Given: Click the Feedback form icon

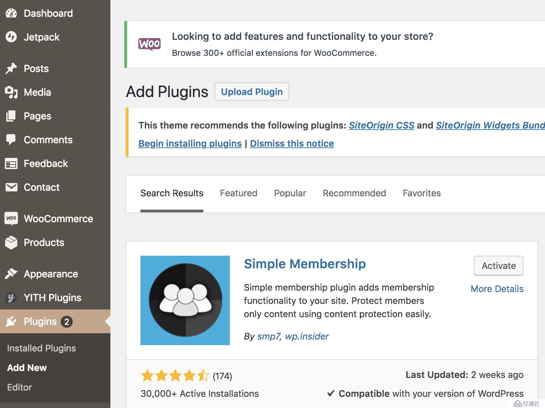Looking at the screenshot, I should [x=11, y=163].
